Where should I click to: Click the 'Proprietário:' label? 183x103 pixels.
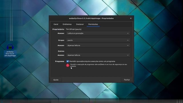(x=58, y=29)
